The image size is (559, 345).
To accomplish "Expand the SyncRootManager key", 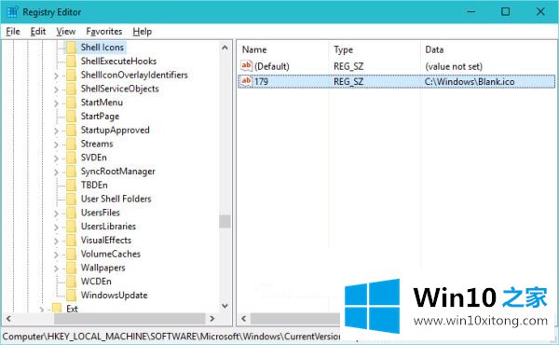I will (x=56, y=172).
